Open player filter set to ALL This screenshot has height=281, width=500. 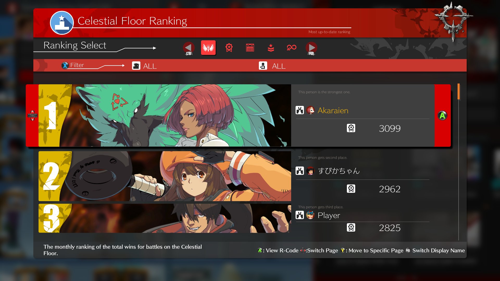(x=272, y=66)
